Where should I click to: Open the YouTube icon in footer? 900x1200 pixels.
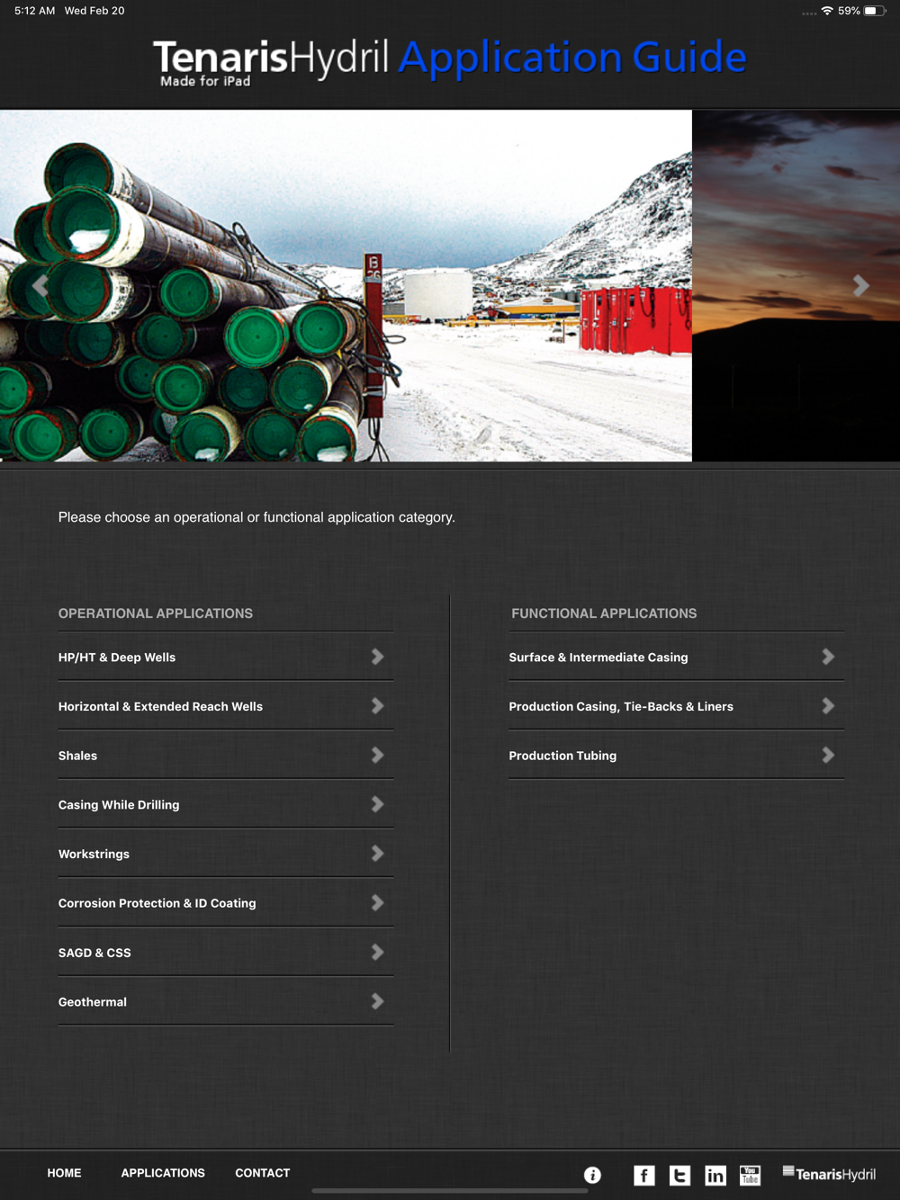(750, 1175)
